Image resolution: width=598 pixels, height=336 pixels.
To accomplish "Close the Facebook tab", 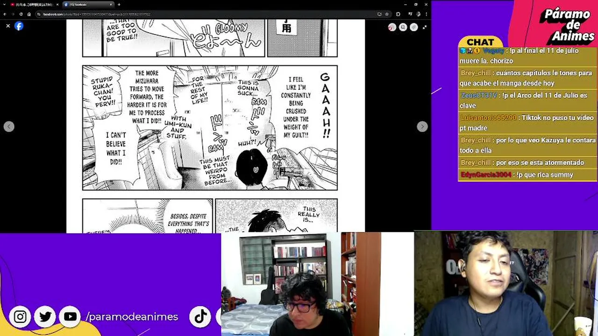I will pyautogui.click(x=111, y=5).
